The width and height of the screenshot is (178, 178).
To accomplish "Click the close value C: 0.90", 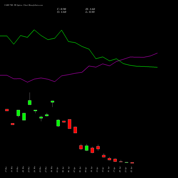I will pyautogui.click(x=62, y=9).
